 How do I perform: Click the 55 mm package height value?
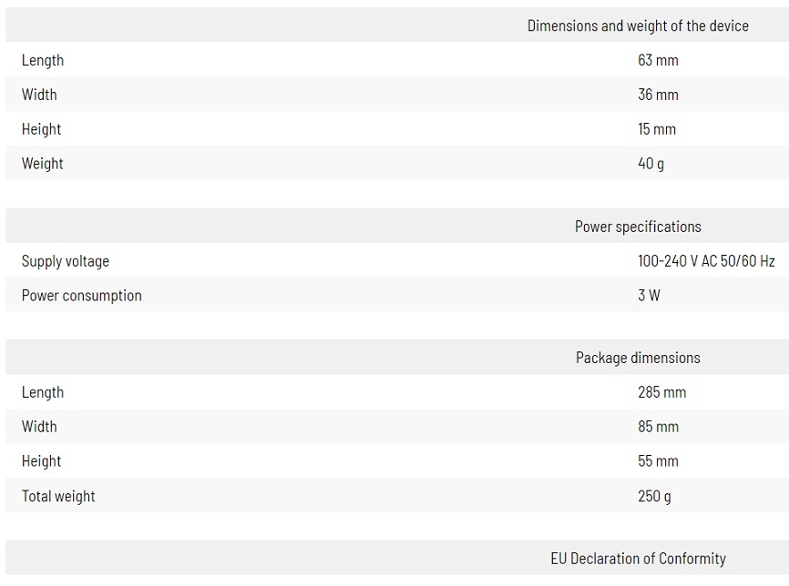(658, 461)
